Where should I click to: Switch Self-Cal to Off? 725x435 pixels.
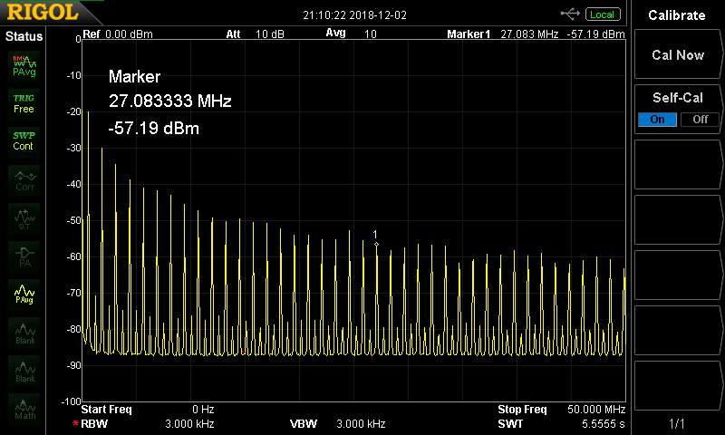700,120
